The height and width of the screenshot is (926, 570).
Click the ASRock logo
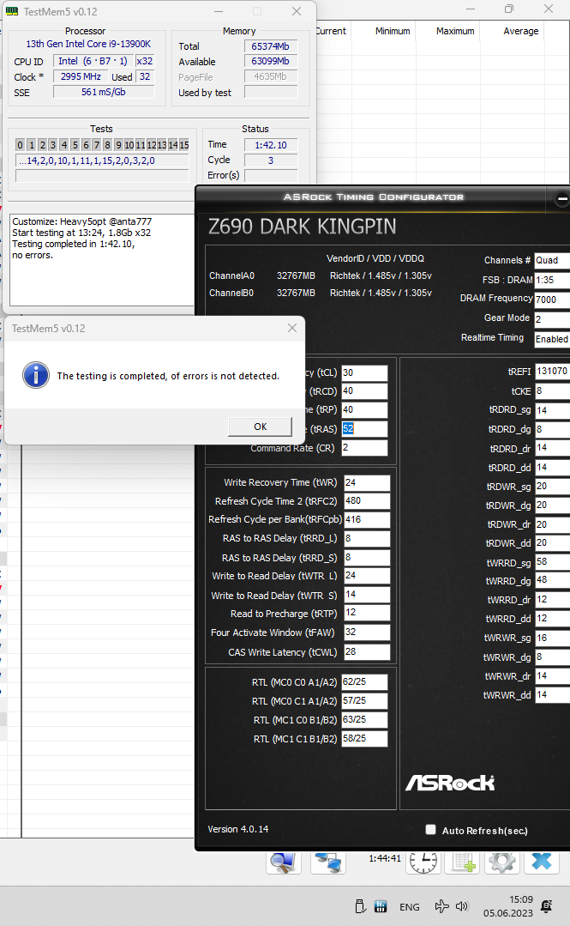click(450, 783)
